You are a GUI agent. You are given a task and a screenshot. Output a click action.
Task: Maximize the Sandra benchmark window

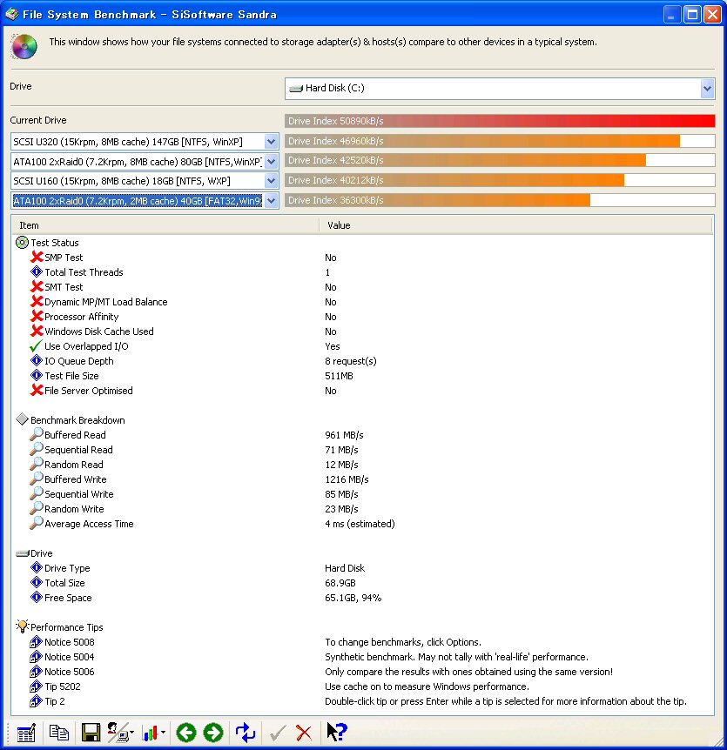tap(692, 14)
